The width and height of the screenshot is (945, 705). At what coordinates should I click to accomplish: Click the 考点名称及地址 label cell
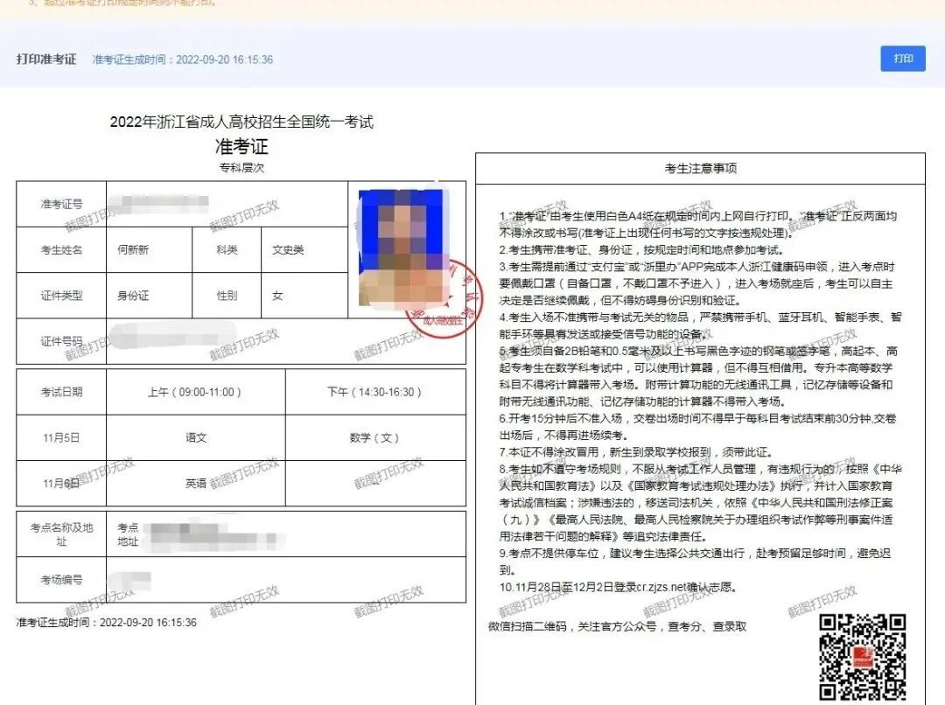(x=61, y=534)
